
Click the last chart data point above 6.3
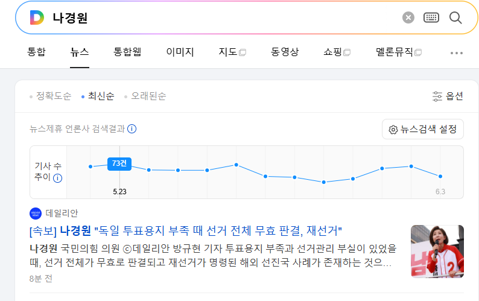coord(440,176)
